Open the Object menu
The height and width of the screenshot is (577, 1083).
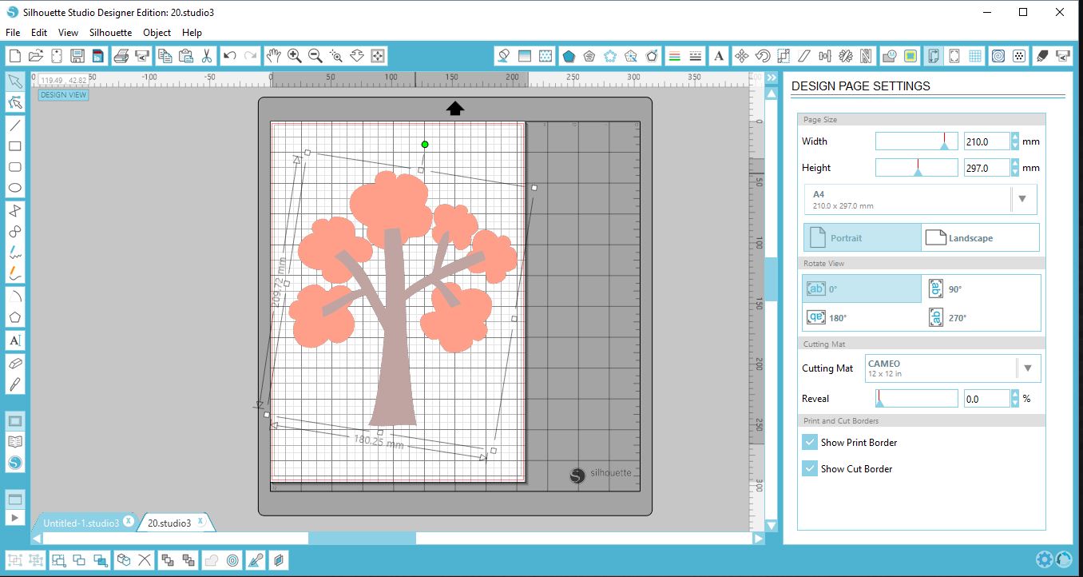tap(157, 33)
